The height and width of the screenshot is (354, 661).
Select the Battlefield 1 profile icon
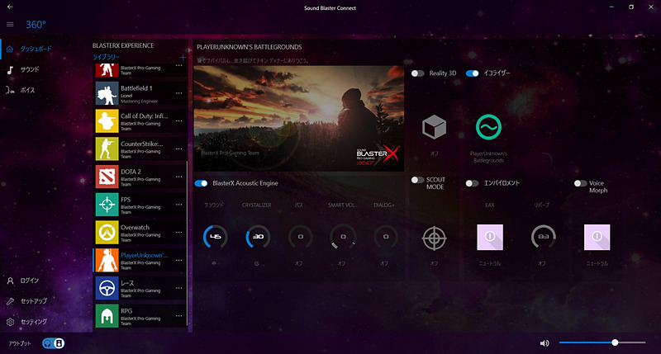tap(107, 93)
